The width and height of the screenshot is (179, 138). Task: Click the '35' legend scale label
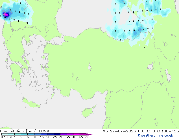68,137
